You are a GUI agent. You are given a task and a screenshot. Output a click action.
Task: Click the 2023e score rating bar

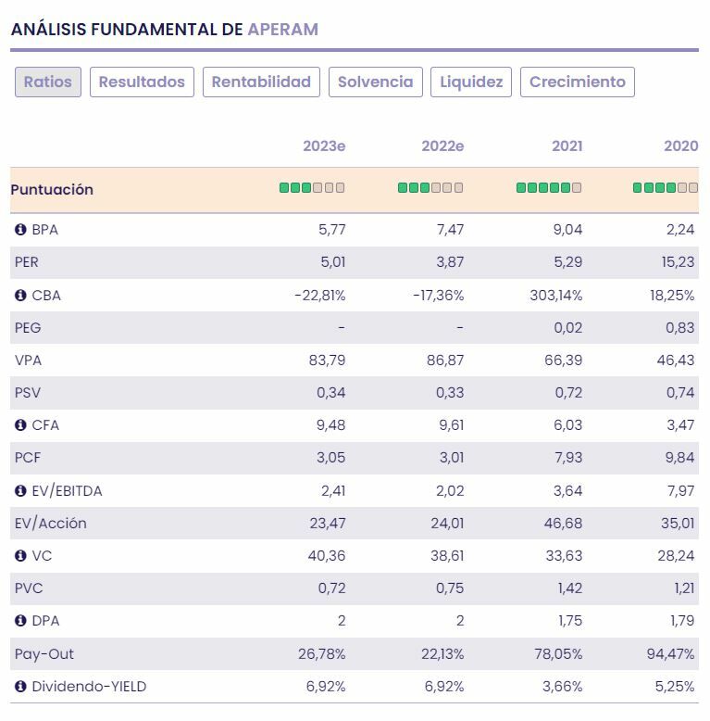pos(312,188)
